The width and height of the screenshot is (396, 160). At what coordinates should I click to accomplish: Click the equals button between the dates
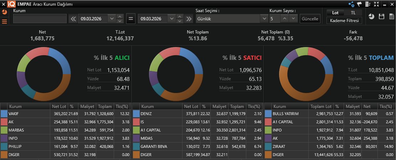pos(130,19)
